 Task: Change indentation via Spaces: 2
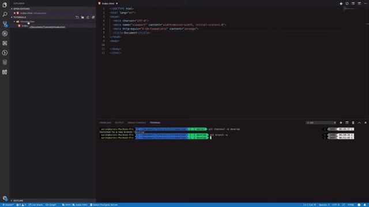coord(324,205)
